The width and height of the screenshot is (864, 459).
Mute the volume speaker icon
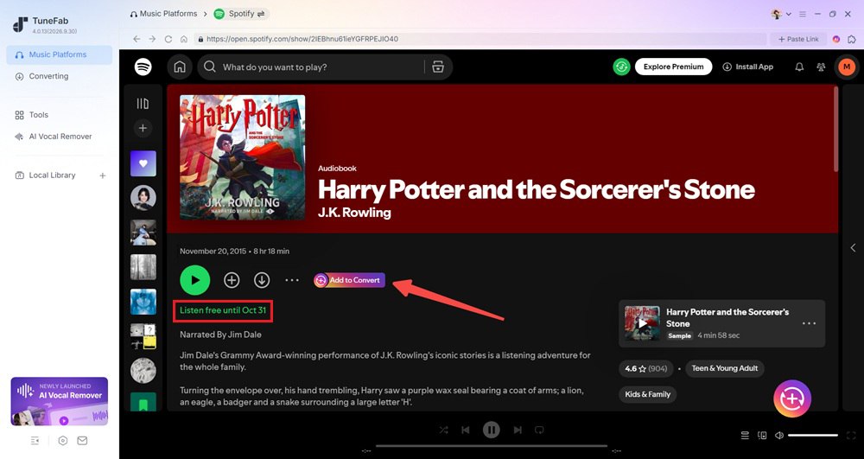point(779,436)
